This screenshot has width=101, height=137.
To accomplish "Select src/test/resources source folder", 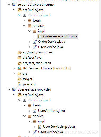I will [x=37, y=63].
